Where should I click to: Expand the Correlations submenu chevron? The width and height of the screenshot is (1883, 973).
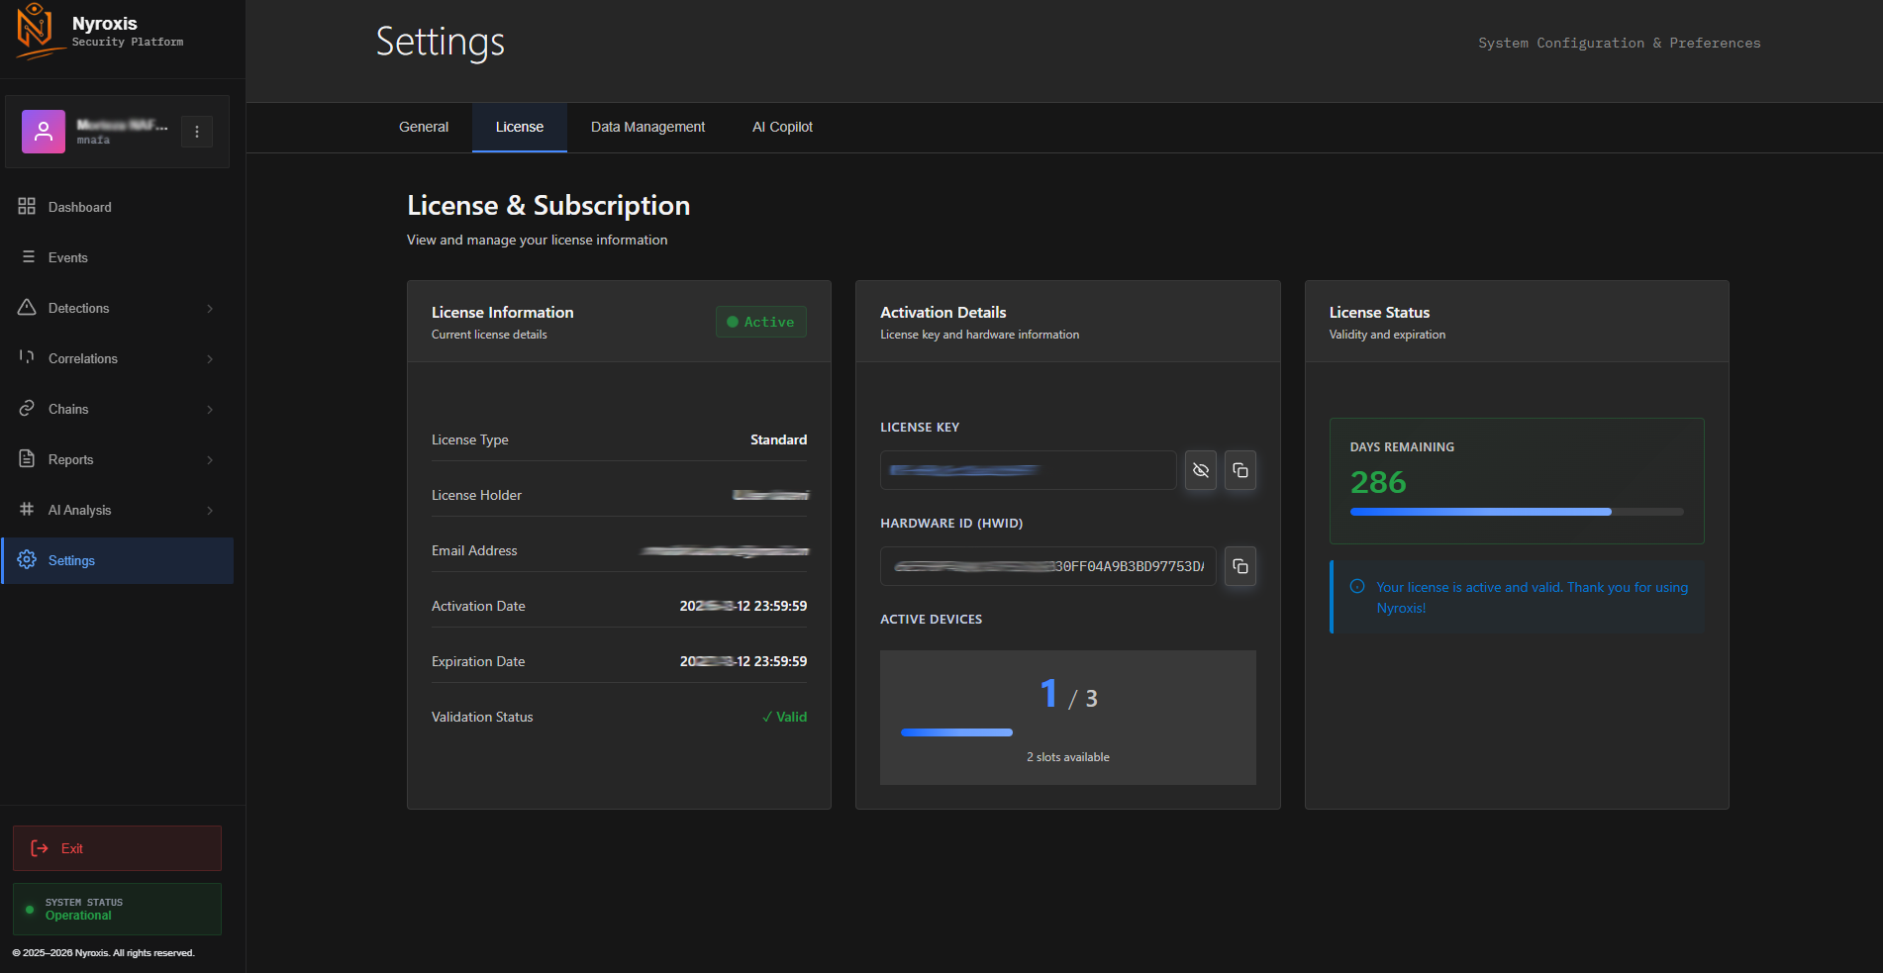pyautogui.click(x=210, y=359)
